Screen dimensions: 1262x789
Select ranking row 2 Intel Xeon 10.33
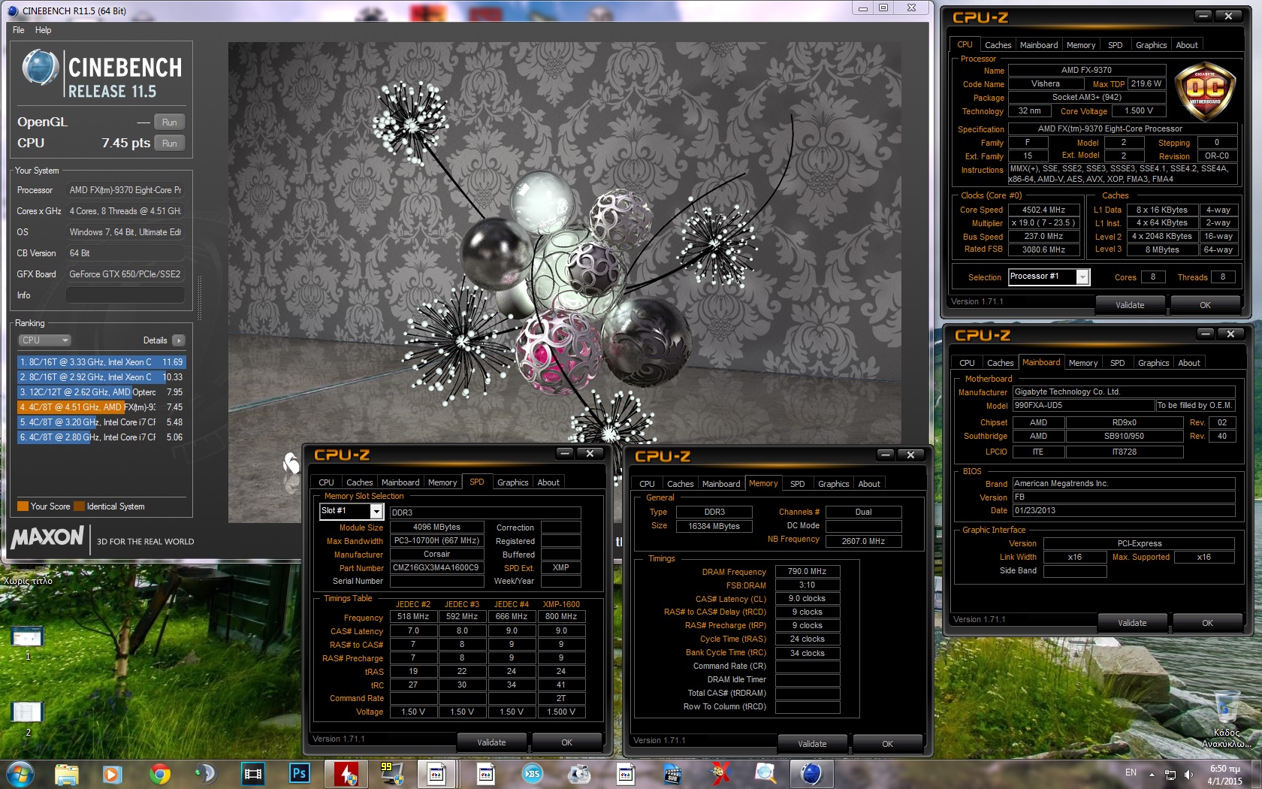[101, 377]
